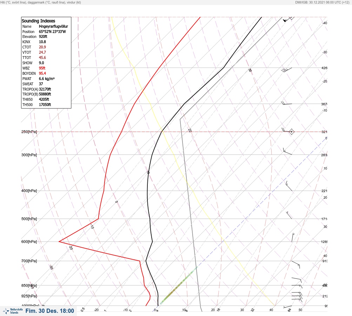The image size is (352, 316).
Task: Click the green shaded segment near 850 hPa
Action: click(x=179, y=286)
